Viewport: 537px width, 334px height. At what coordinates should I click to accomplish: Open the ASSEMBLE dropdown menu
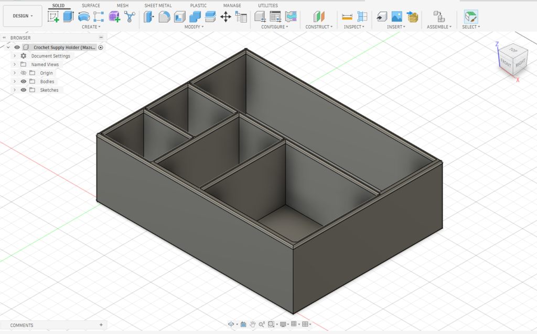click(439, 27)
